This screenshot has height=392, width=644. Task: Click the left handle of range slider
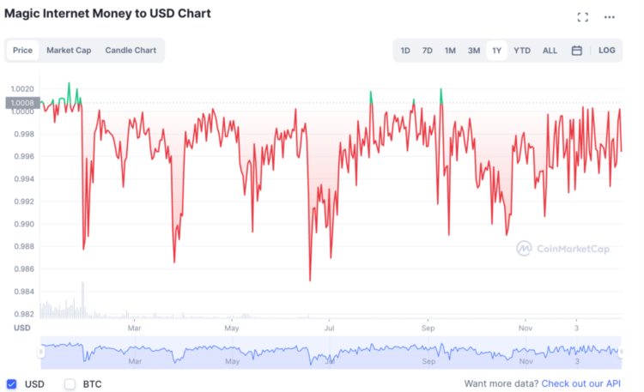pos(40,352)
